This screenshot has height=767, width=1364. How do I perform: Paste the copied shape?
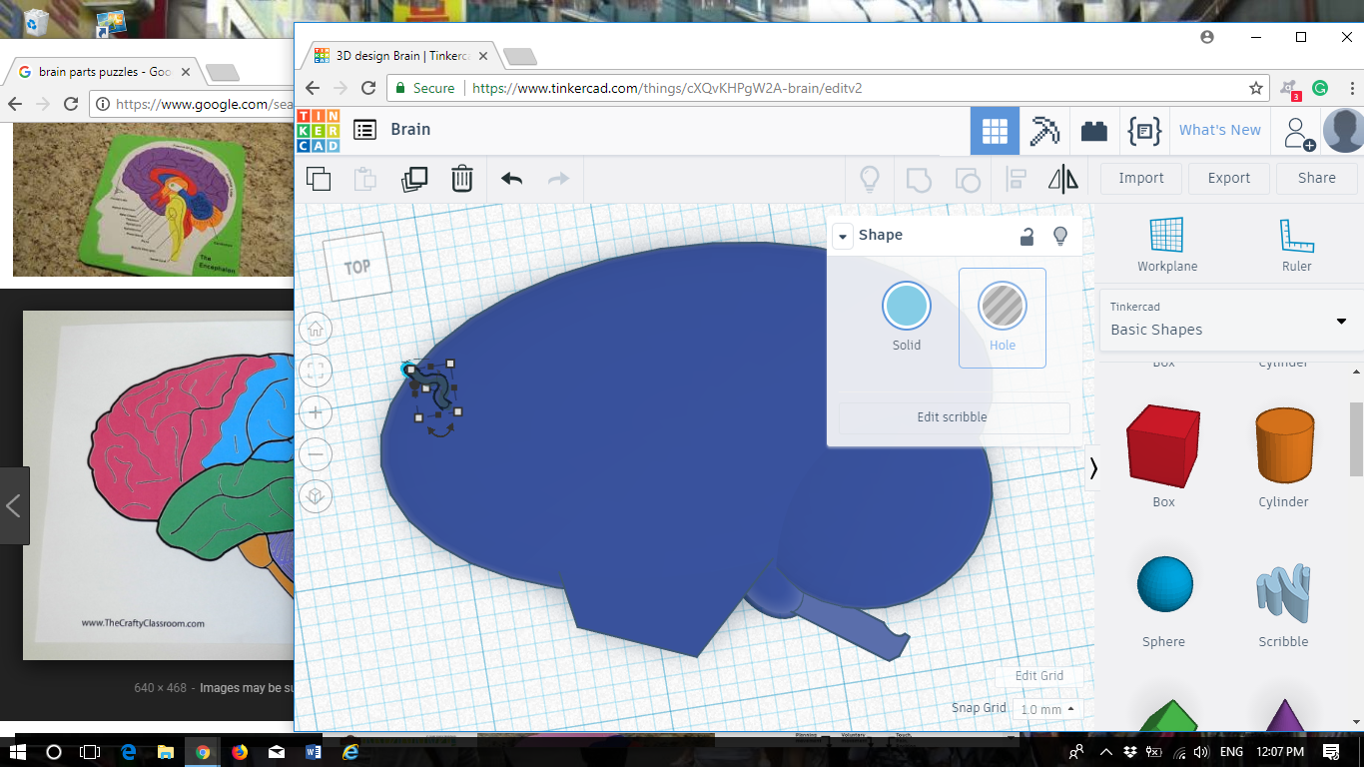click(365, 179)
